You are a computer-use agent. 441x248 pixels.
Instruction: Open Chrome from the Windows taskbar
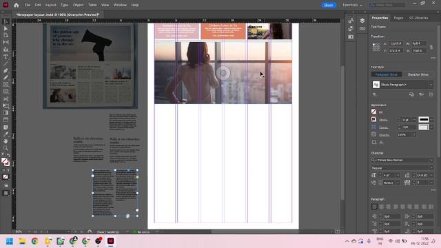(x=35, y=241)
